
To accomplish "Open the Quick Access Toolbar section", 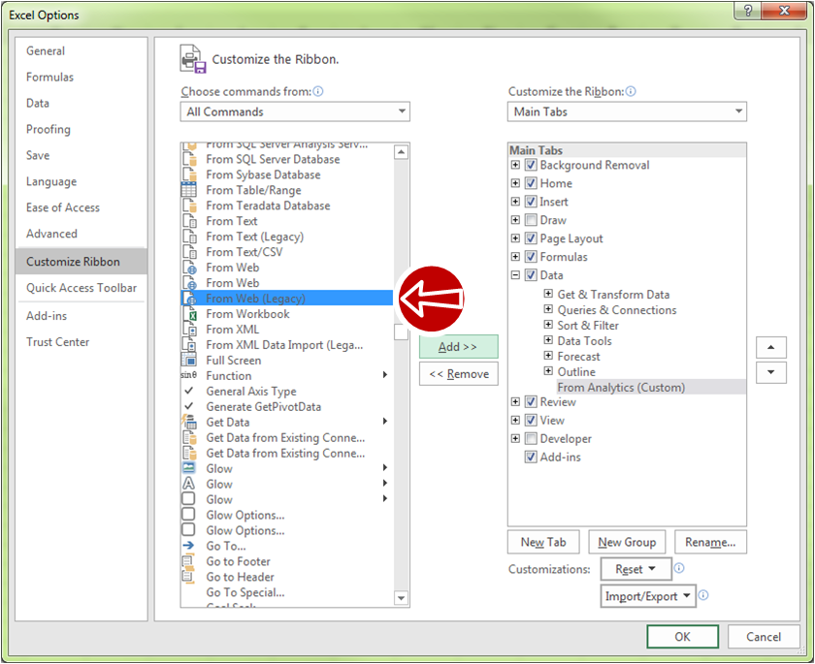I will pyautogui.click(x=81, y=288).
